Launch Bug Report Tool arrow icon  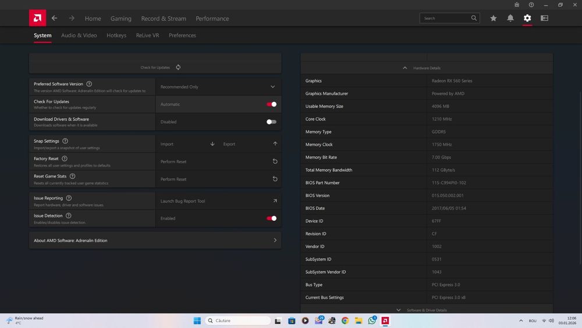[x=275, y=201]
